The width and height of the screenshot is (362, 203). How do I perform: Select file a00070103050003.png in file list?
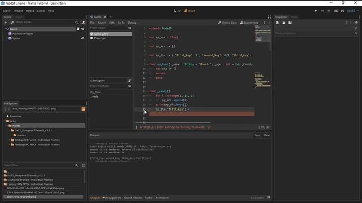point(43,197)
